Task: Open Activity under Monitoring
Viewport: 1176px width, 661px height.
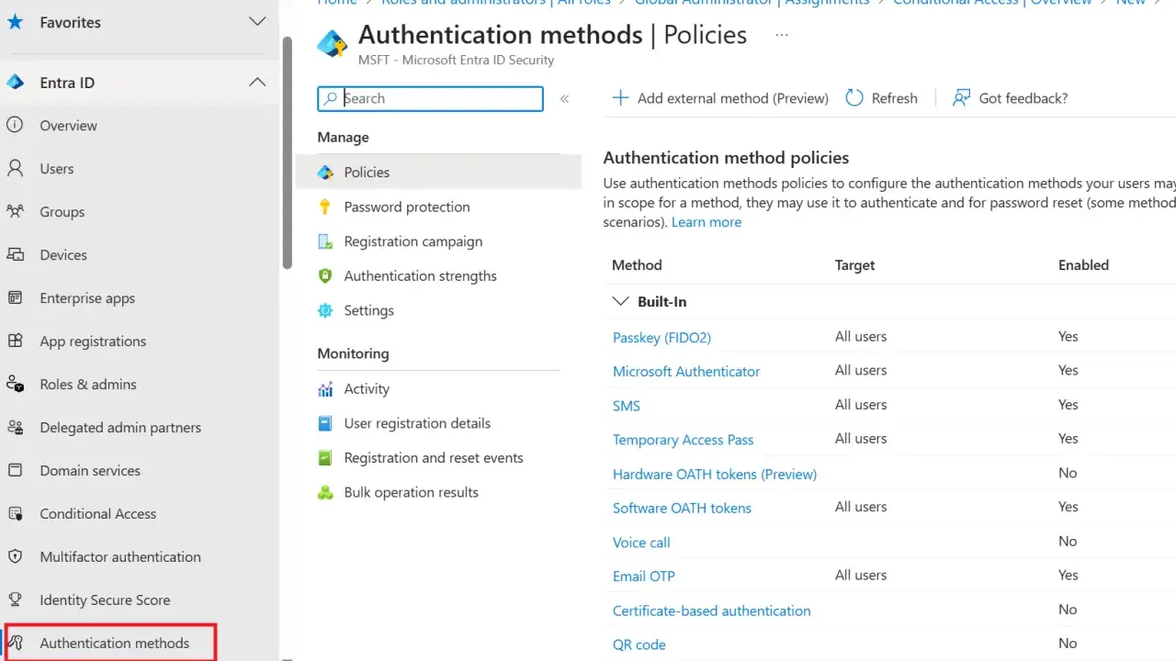Action: [x=367, y=388]
